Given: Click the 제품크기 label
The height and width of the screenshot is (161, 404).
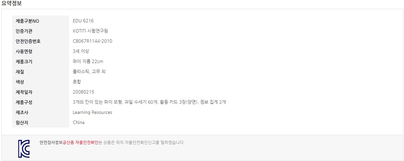Looking at the screenshot, I should pos(24,62).
